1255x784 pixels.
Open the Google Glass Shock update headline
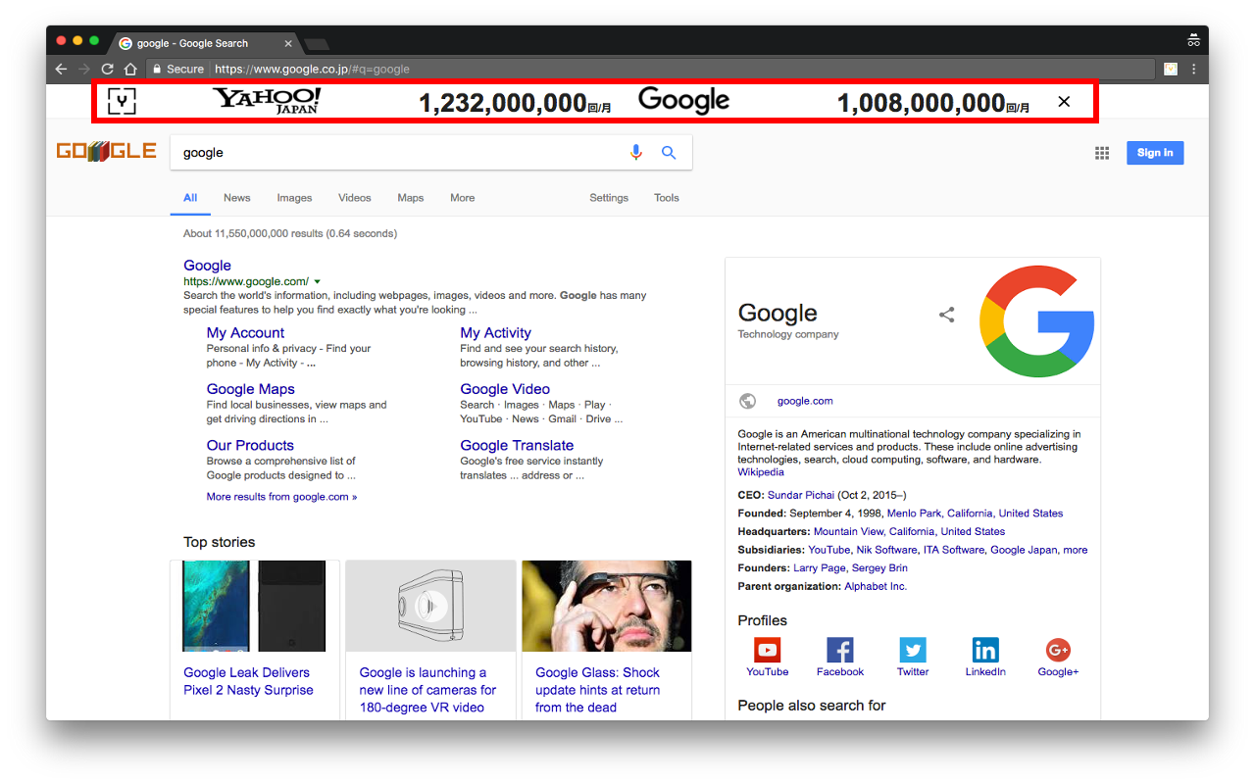[x=598, y=690]
